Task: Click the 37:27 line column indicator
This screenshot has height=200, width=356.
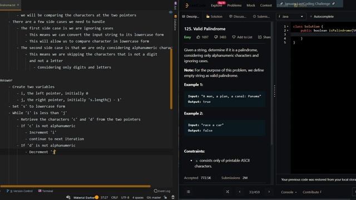Action: click(104, 198)
